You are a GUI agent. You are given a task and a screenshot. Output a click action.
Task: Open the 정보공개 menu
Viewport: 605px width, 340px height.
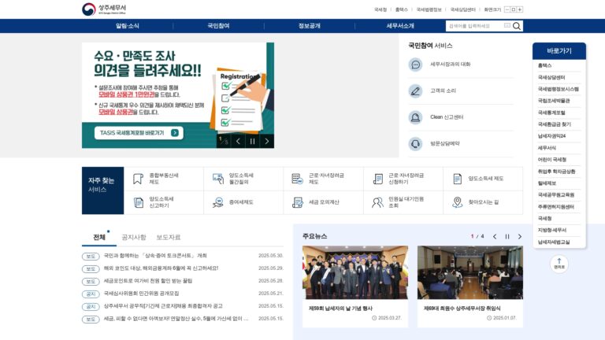(310, 26)
